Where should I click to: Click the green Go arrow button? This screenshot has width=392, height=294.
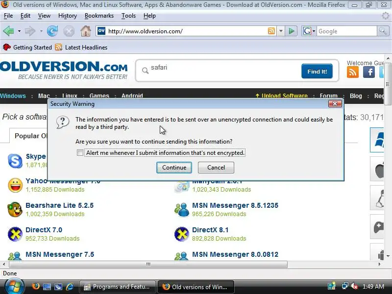pyautogui.click(x=291, y=31)
